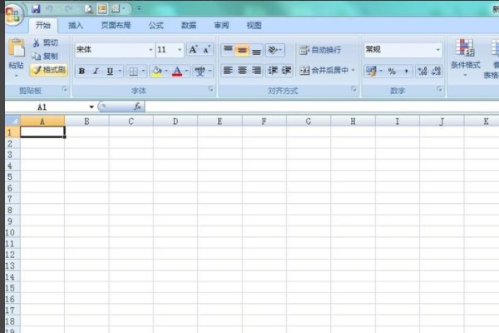Redo the last action
This screenshot has width=499, height=333.
click(x=69, y=9)
